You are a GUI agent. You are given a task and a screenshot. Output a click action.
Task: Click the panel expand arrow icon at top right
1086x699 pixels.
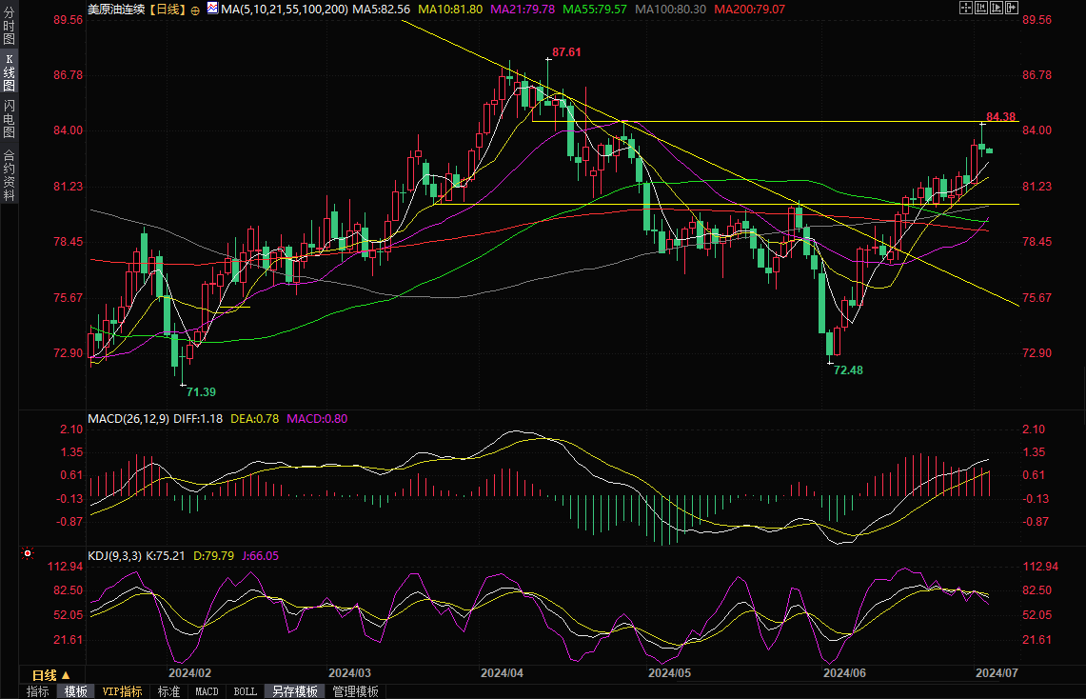click(1011, 9)
